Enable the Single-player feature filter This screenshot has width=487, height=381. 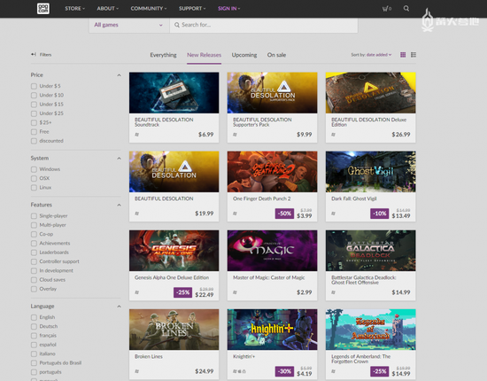coord(34,216)
